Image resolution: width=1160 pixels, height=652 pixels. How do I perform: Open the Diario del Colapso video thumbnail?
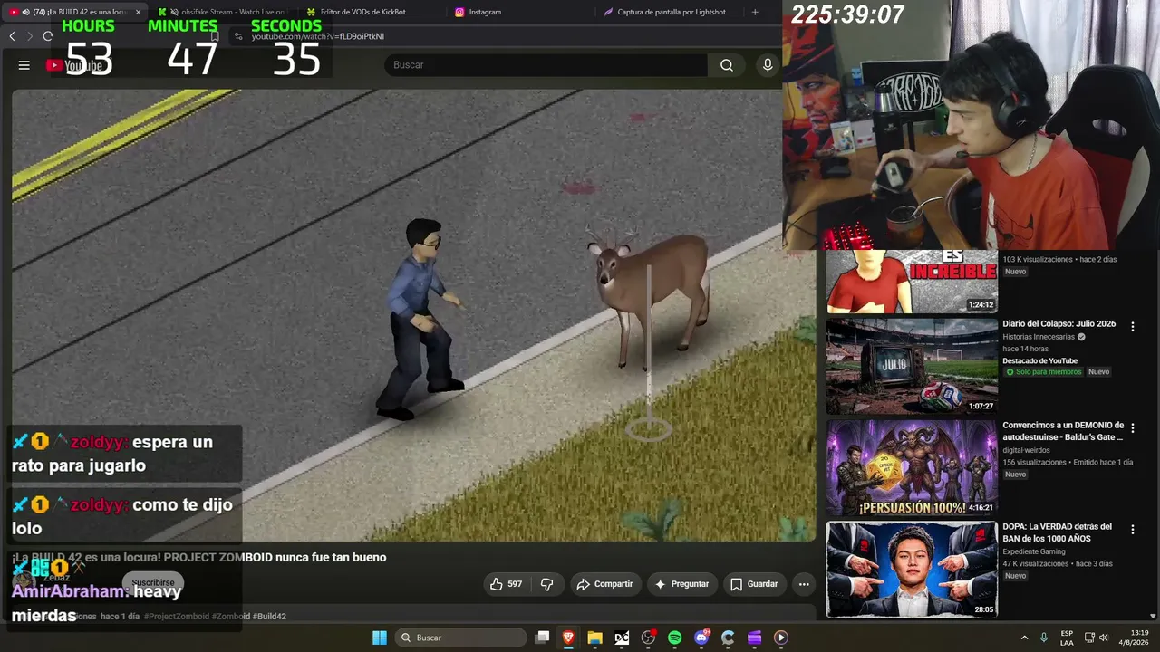pyautogui.click(x=912, y=366)
